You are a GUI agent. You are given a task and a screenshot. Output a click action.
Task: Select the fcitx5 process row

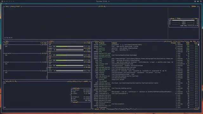(146, 66)
